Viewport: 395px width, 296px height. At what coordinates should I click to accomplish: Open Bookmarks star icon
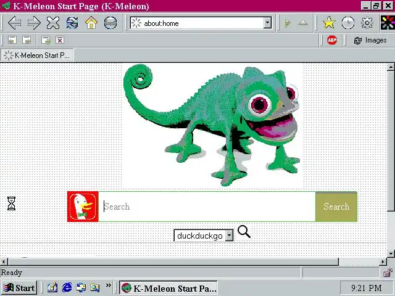tap(329, 23)
